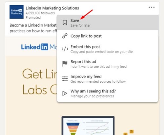Viewport: 164px width, 135px height.
Task: Click the sliders Improve feed icon
Action: [x=65, y=78]
